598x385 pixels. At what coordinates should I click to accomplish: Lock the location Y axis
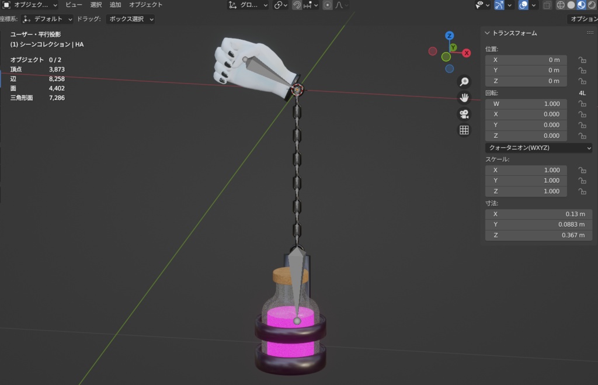click(x=582, y=70)
